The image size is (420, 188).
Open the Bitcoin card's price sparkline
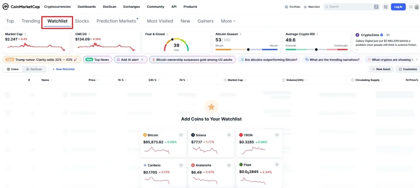coord(157,150)
